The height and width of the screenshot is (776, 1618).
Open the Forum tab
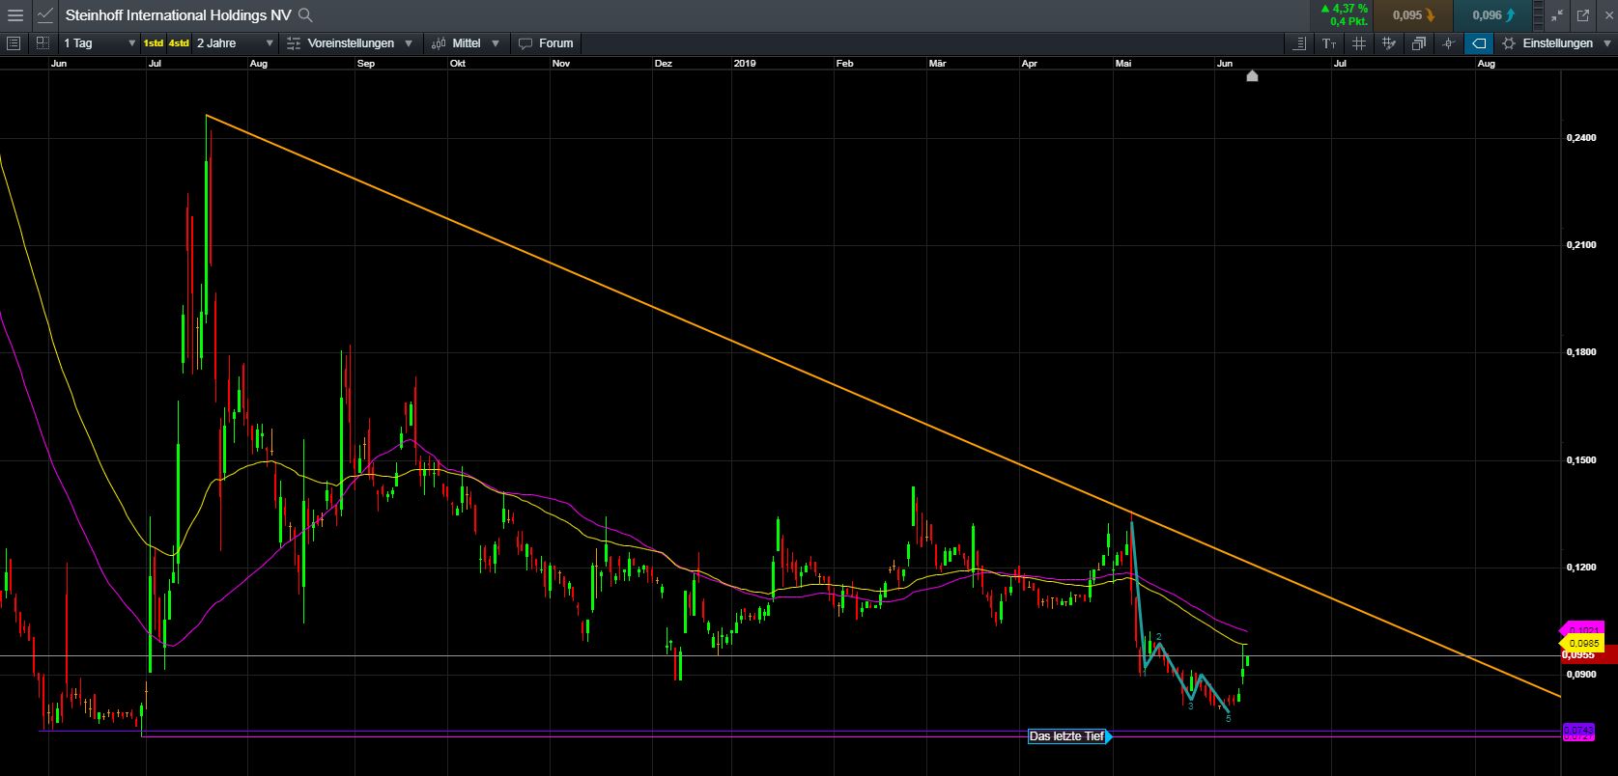pos(547,43)
